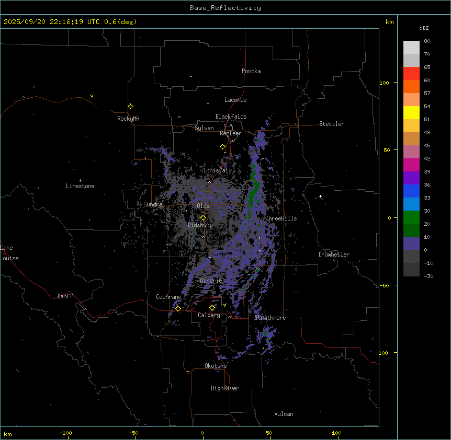The image size is (451, 440).
Task: Select the blue 33-36 dBZ legend swatch
Action: click(411, 191)
